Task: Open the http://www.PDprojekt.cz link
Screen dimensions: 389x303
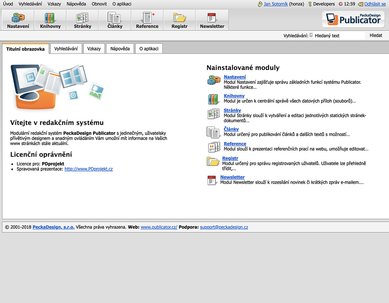Action: click(x=89, y=169)
